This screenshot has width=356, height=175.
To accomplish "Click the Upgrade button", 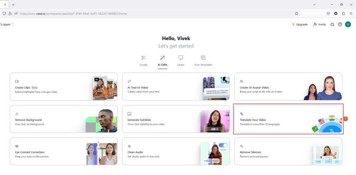I will [300, 25].
